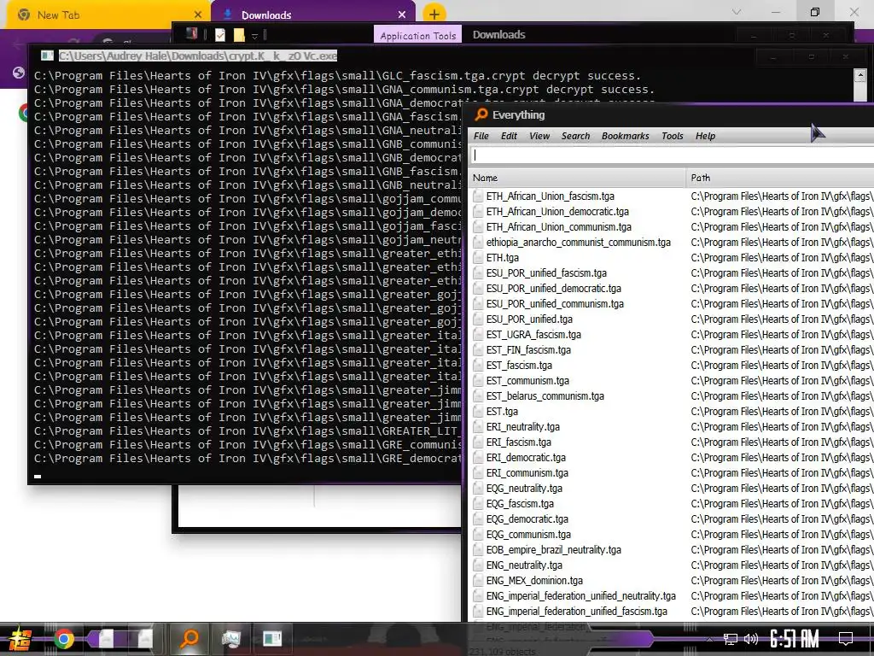Click the taskbar clock showing 6:51 AM
This screenshot has width=874, height=656.
click(x=795, y=638)
